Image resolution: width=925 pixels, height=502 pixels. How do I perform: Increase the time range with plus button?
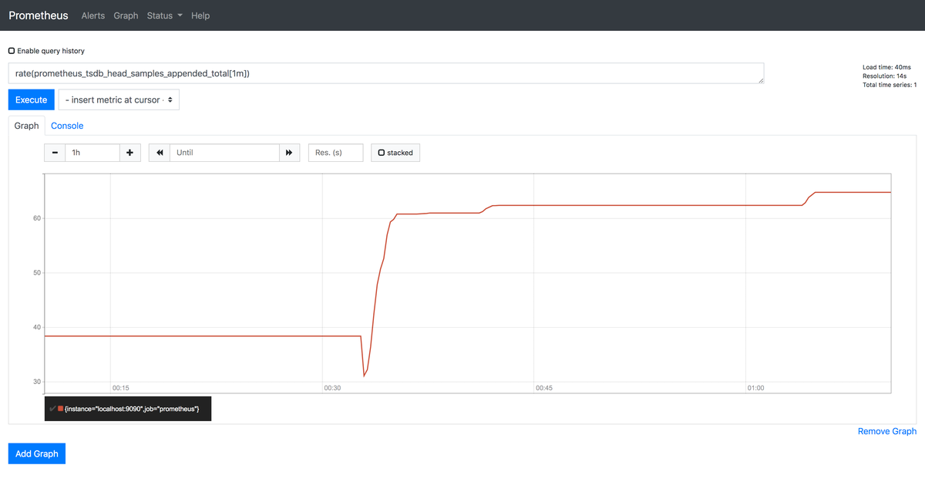tap(130, 153)
